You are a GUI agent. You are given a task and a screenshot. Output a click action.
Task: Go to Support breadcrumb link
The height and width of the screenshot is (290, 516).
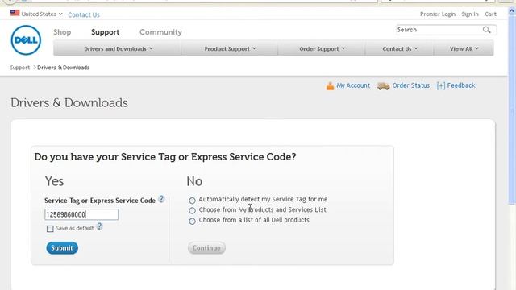pyautogui.click(x=19, y=68)
